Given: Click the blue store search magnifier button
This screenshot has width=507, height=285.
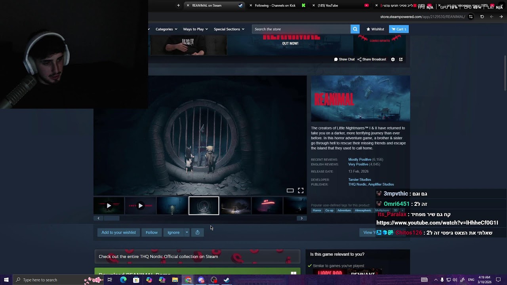Looking at the screenshot, I should point(355,29).
